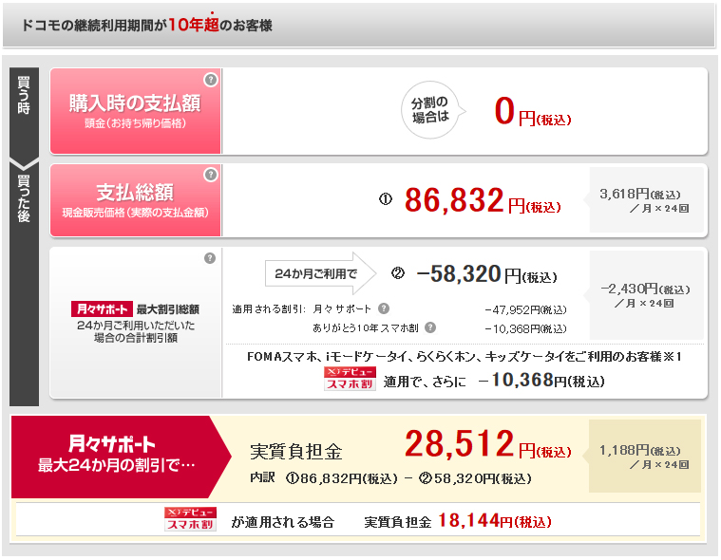Image resolution: width=721 pixels, height=560 pixels.
Task: Click help icon next to ありがとう10年スマホ割
Action: (430, 327)
